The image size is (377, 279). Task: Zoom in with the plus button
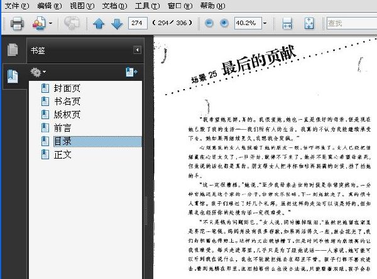pyautogui.click(x=224, y=23)
